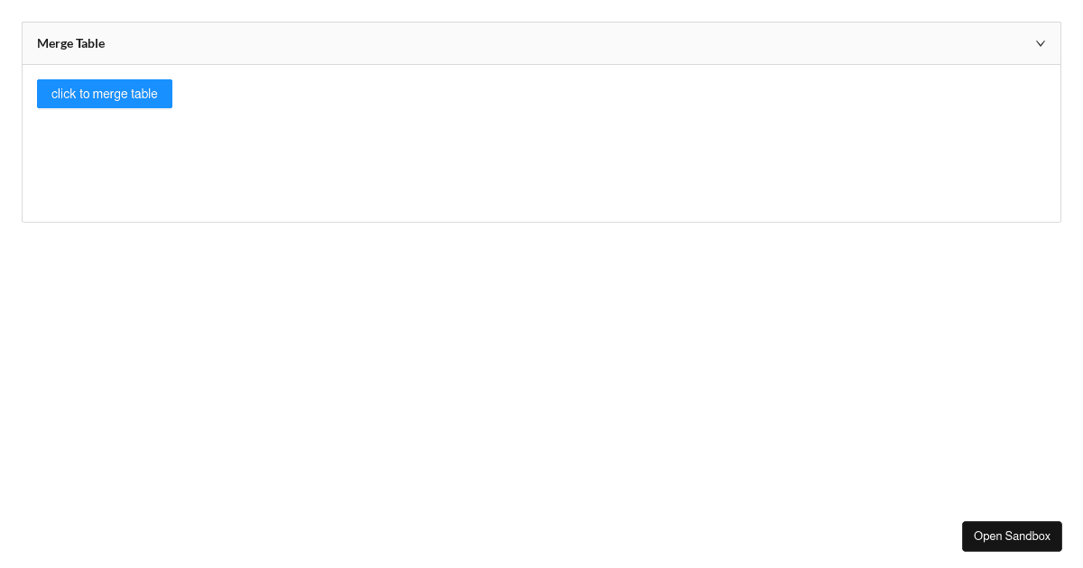This screenshot has height=568, width=1083.
Task: Collapse panel by clicking Merge Table title
Action: [70, 43]
